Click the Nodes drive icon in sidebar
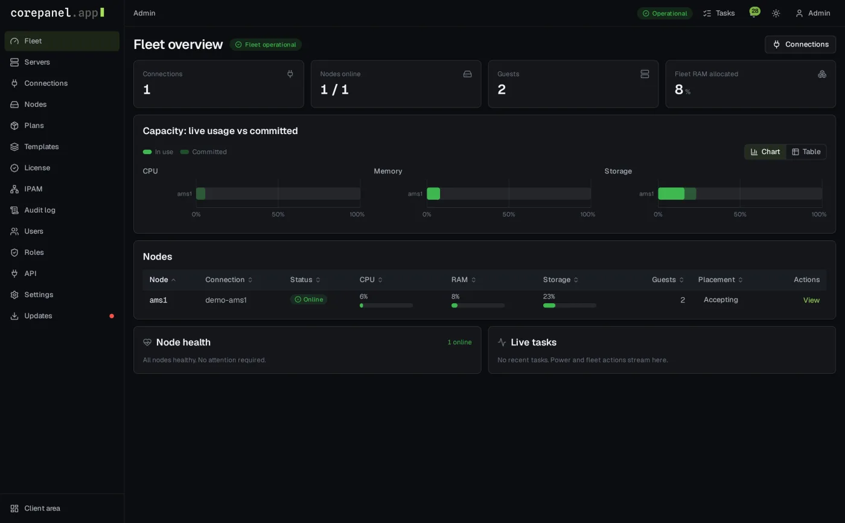 pos(14,104)
